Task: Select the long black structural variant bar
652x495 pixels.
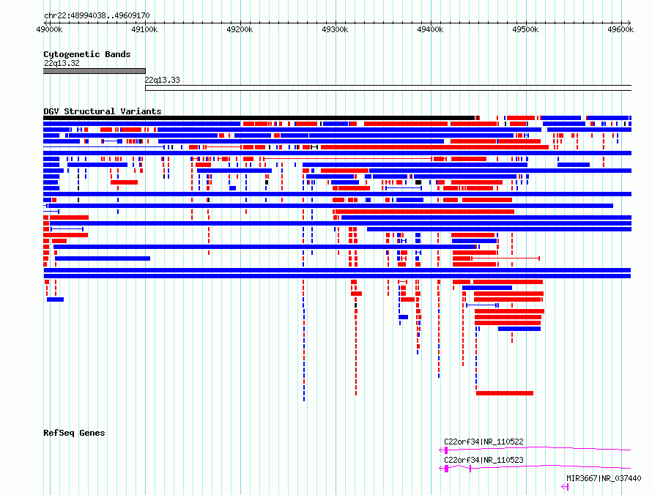Action: [259, 118]
